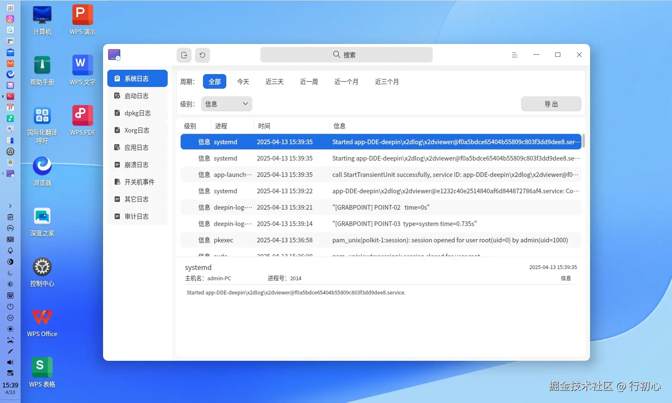The image size is (672, 403).
Task: Open the 帮助手册 desktop icon
Action: 42,71
